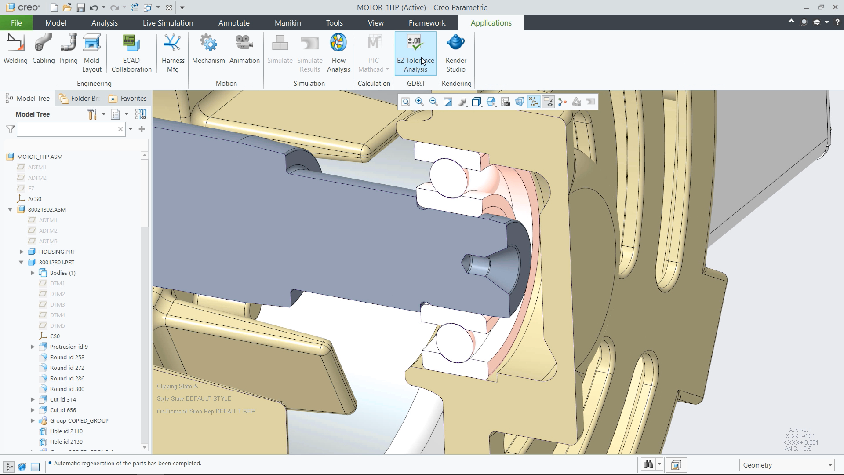The image size is (844, 475).
Task: Open the File menu
Action: pyautogui.click(x=16, y=23)
